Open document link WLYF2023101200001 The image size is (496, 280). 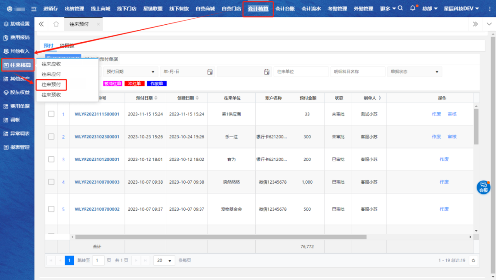coord(97,159)
